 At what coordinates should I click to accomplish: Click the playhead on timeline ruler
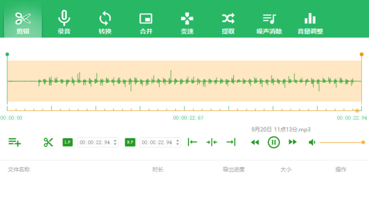tap(357, 111)
